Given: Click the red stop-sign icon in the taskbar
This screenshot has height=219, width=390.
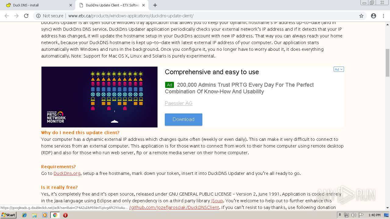Looking at the screenshot, I should point(65,215).
